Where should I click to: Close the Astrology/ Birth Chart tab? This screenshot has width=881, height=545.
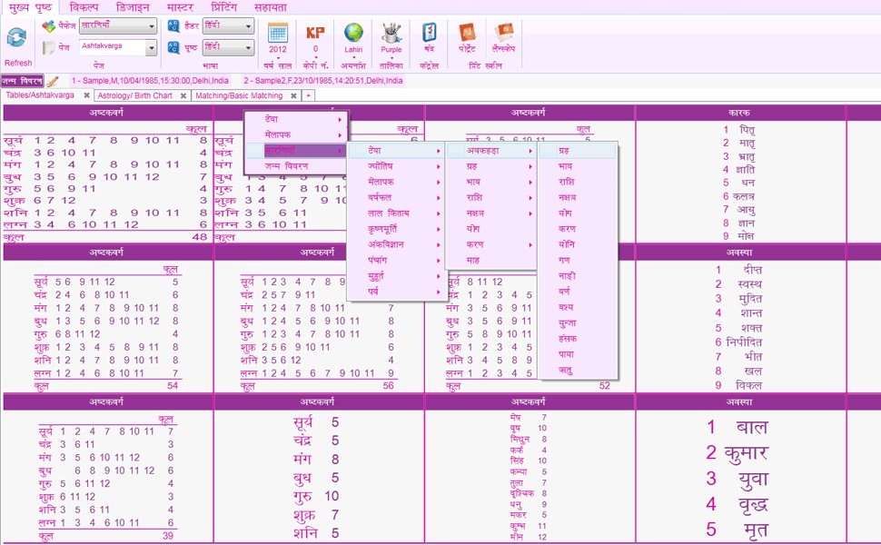183,96
